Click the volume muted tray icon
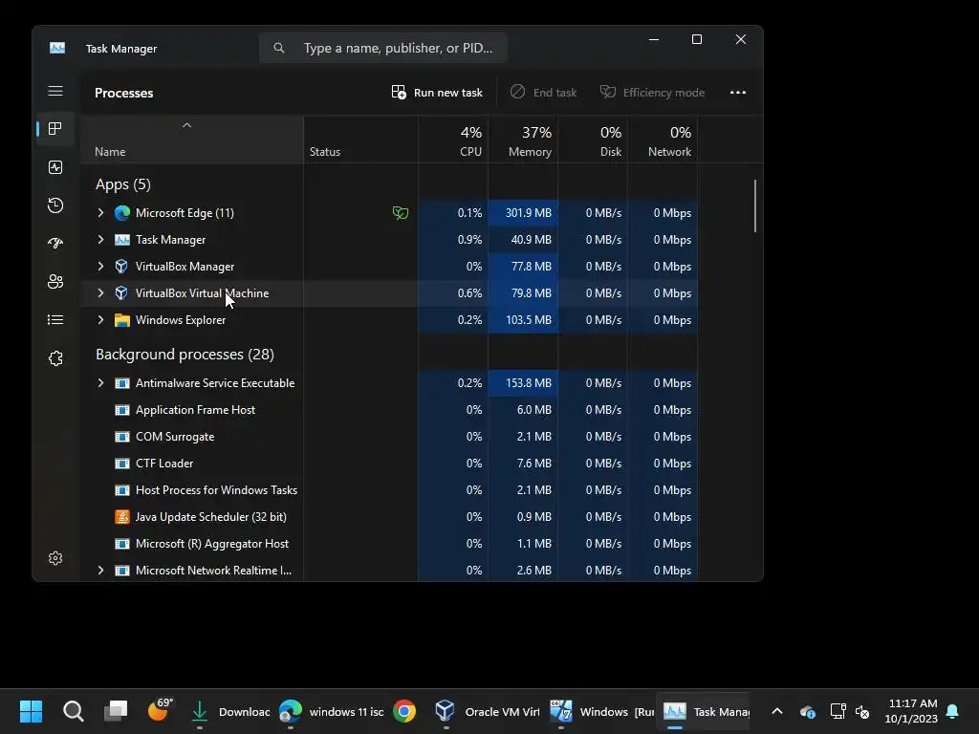Screen dimensions: 979x734 point(863,711)
